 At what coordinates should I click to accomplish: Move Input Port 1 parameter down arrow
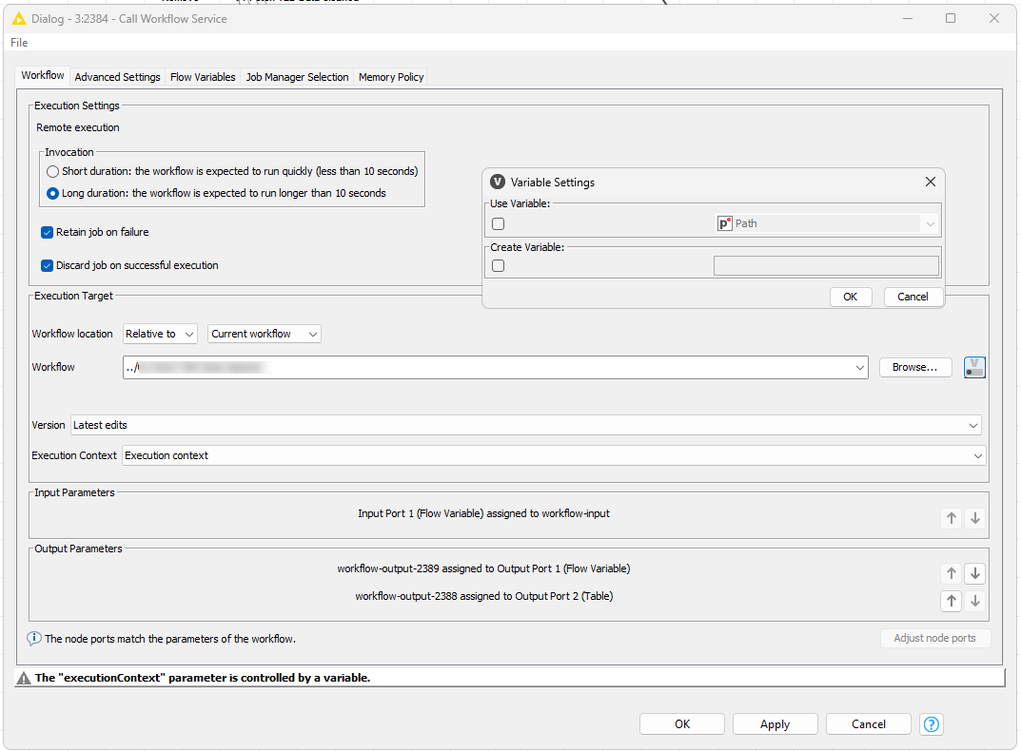point(974,518)
